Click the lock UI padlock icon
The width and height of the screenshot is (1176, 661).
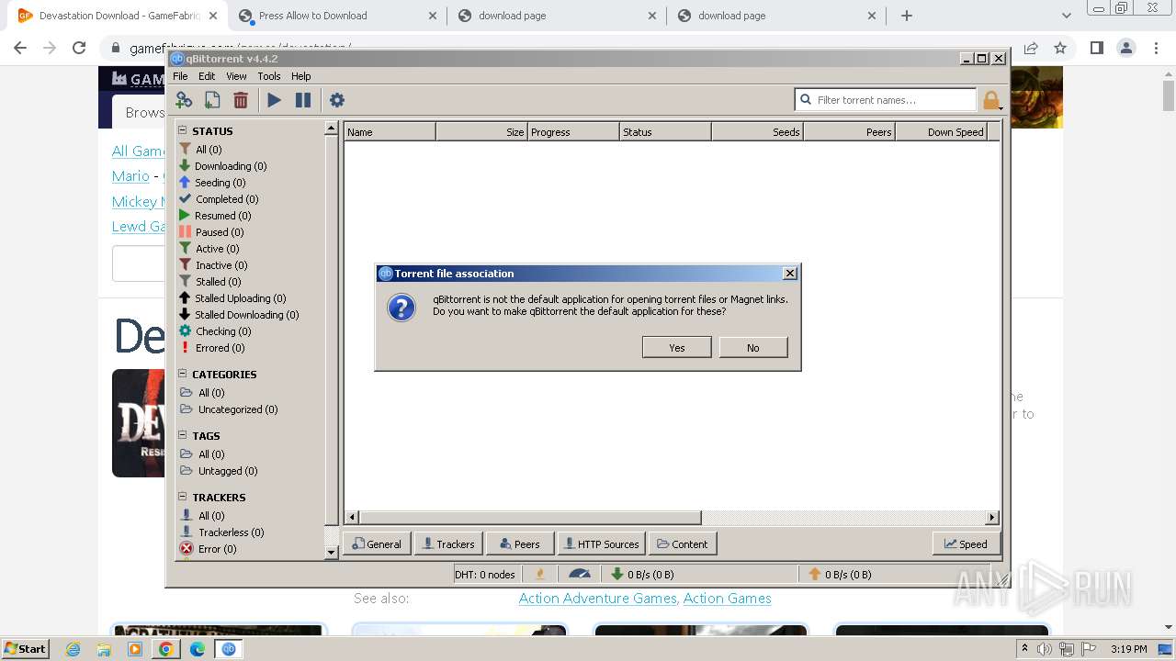[990, 100]
